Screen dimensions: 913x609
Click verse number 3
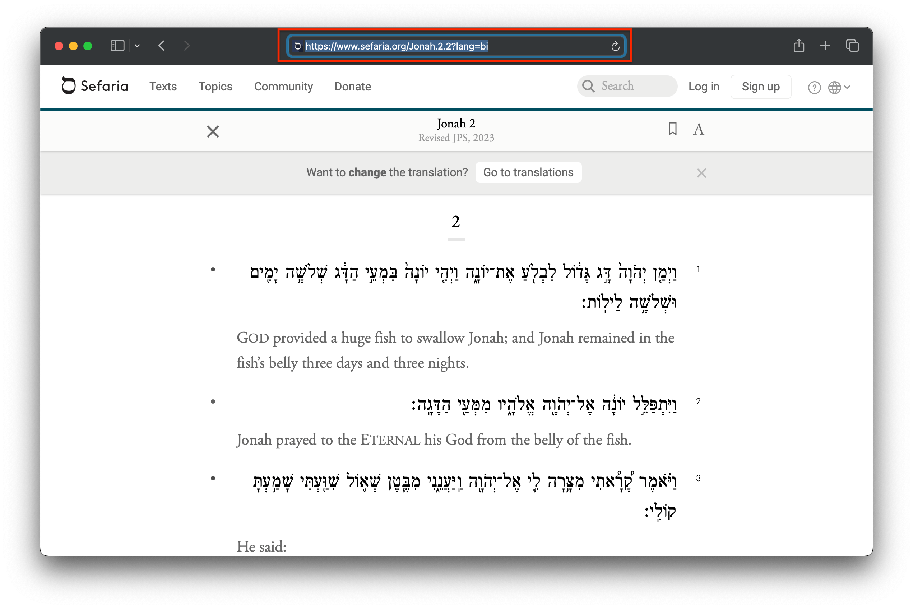coord(698,478)
